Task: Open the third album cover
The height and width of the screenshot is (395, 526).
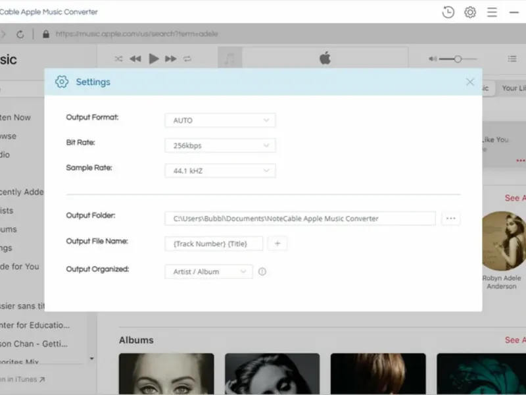Action: pyautogui.click(x=378, y=374)
